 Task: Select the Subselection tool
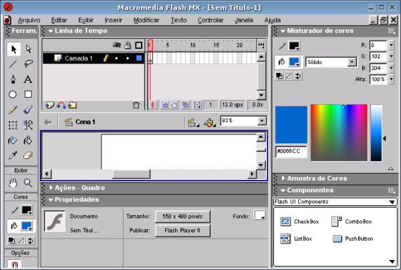(x=28, y=49)
